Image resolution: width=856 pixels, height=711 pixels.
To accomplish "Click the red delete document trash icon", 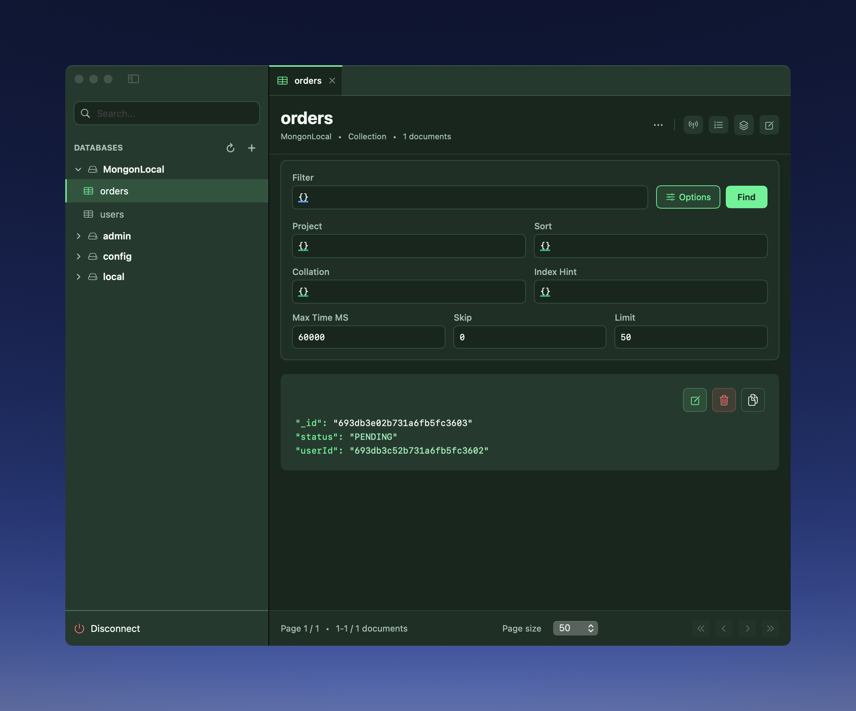I will (724, 400).
